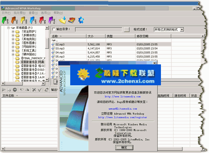Click the output directory input field
This screenshot has height=153, width=209.
point(99,30)
